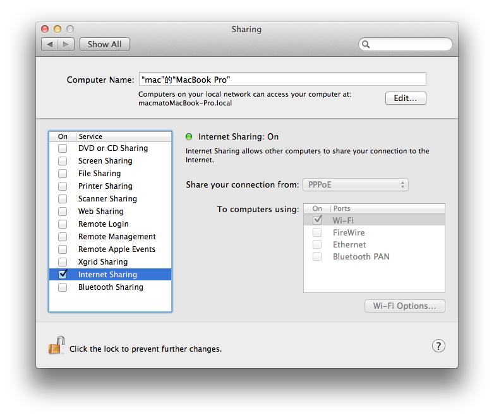494x418 pixels.
Task: Click the search magnifier icon
Action: (x=366, y=44)
